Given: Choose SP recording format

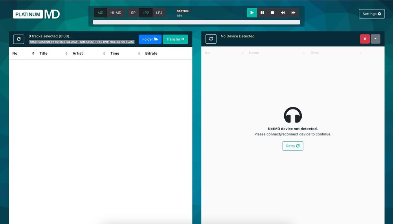Looking at the screenshot, I should (x=133, y=13).
